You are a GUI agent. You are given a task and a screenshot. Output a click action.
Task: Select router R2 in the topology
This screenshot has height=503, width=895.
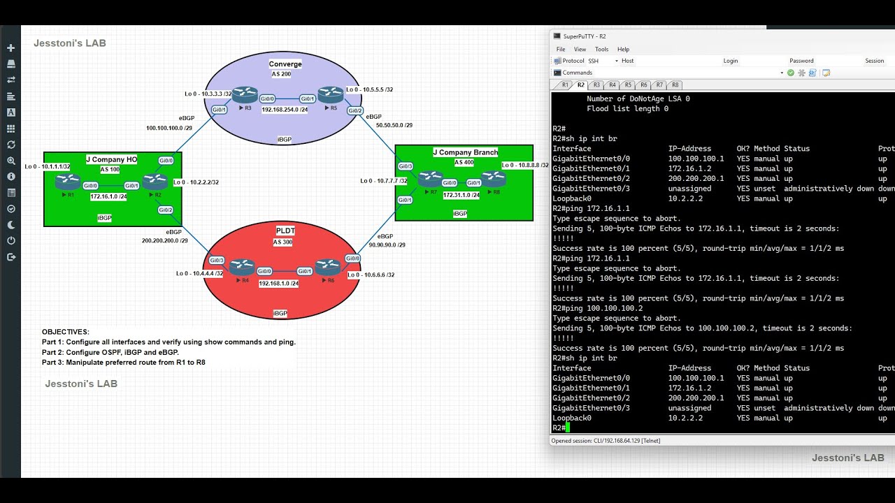[x=155, y=181]
